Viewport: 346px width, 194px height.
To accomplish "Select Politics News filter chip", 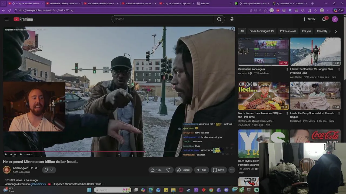I will pyautogui.click(x=288, y=31).
